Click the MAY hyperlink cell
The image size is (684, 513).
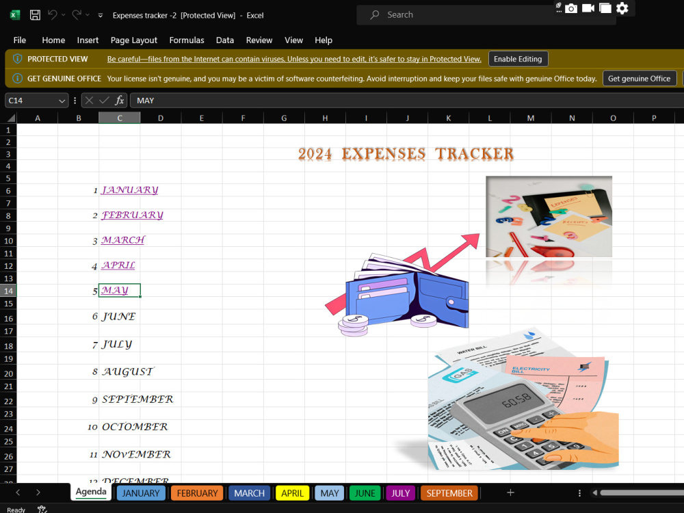coord(120,291)
